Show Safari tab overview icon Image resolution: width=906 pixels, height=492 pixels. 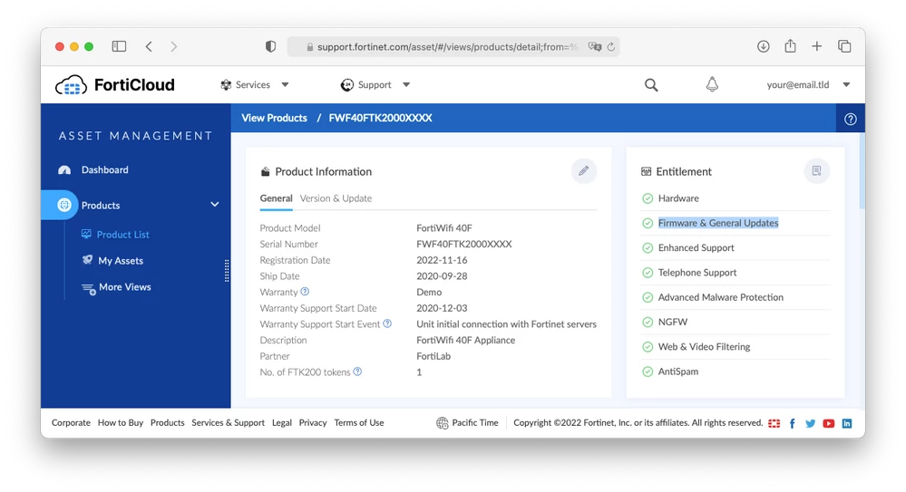[x=844, y=46]
